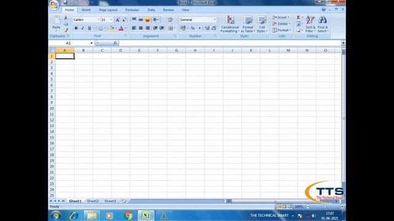Viewport: 394px width, 221px height.
Task: Center text horizontally
Action: 141,28
